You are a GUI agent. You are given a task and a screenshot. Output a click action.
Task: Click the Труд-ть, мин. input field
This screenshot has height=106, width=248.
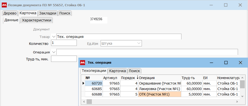[x=64, y=59]
